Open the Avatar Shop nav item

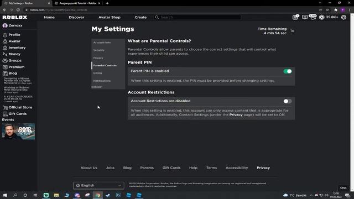(x=110, y=17)
